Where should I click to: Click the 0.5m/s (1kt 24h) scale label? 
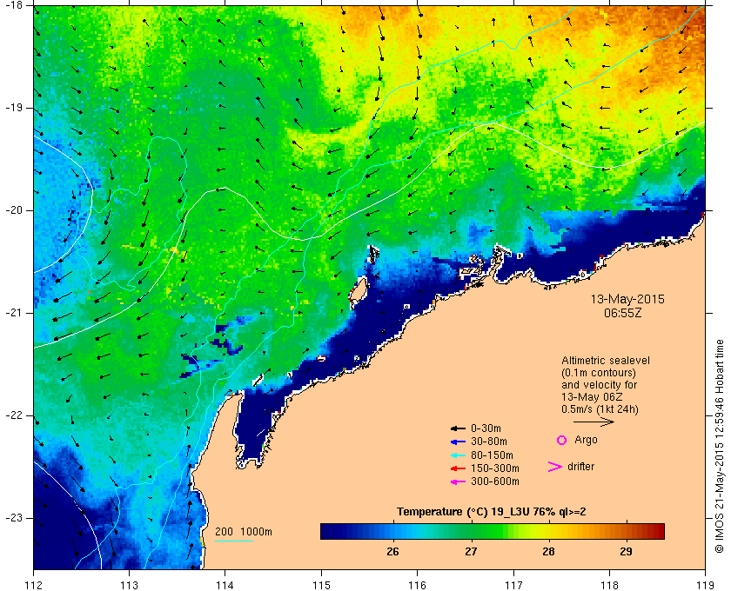coord(600,409)
